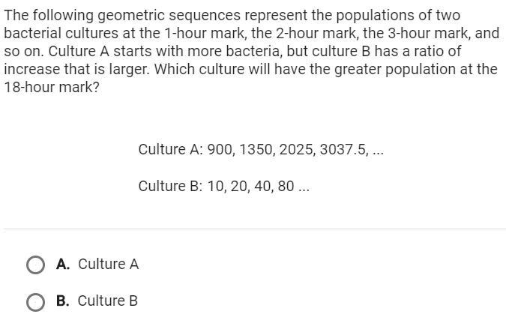
Task: Click the horizontal divider above the answer choices
Action: point(253,229)
